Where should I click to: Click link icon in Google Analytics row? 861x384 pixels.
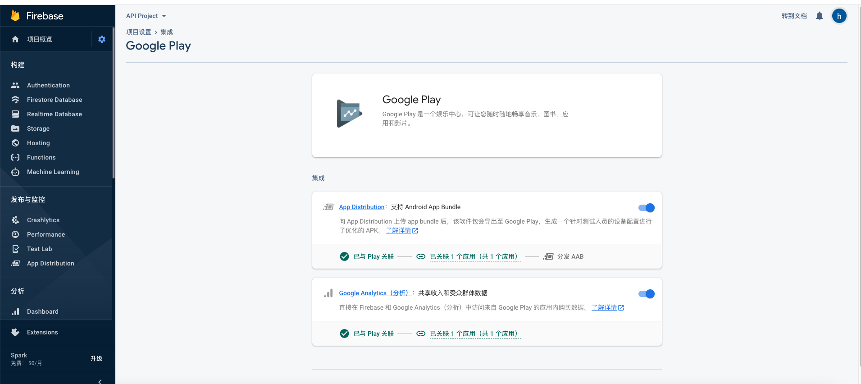[x=421, y=334]
